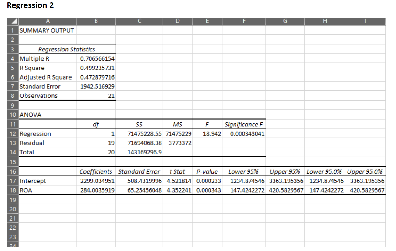Select the Observations count cell showing 21
The image size is (396, 251).
tap(96, 96)
